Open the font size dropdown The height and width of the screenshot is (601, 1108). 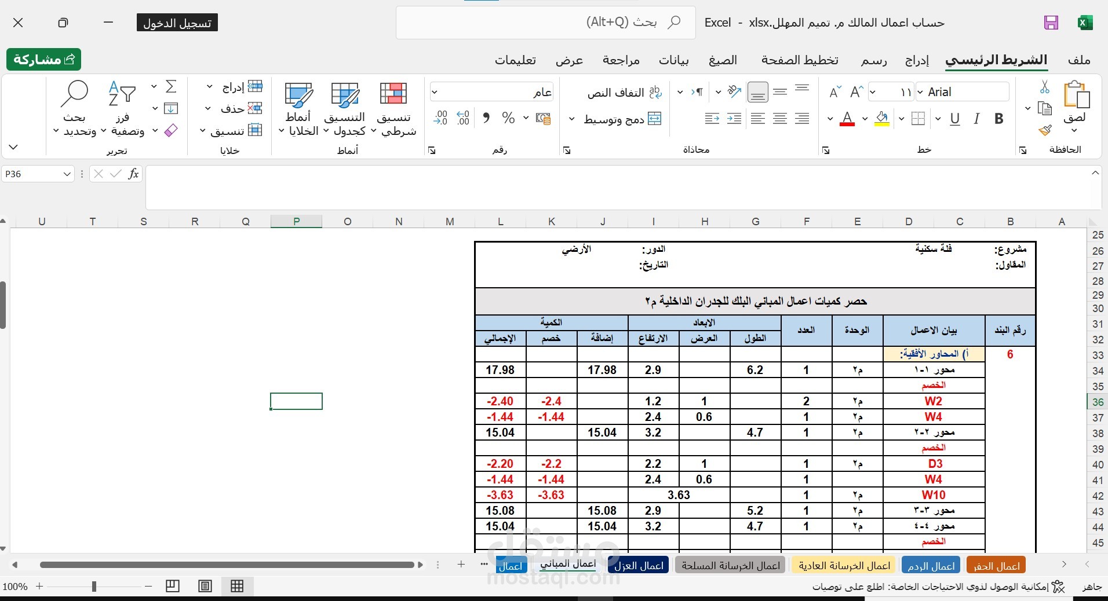click(x=873, y=92)
